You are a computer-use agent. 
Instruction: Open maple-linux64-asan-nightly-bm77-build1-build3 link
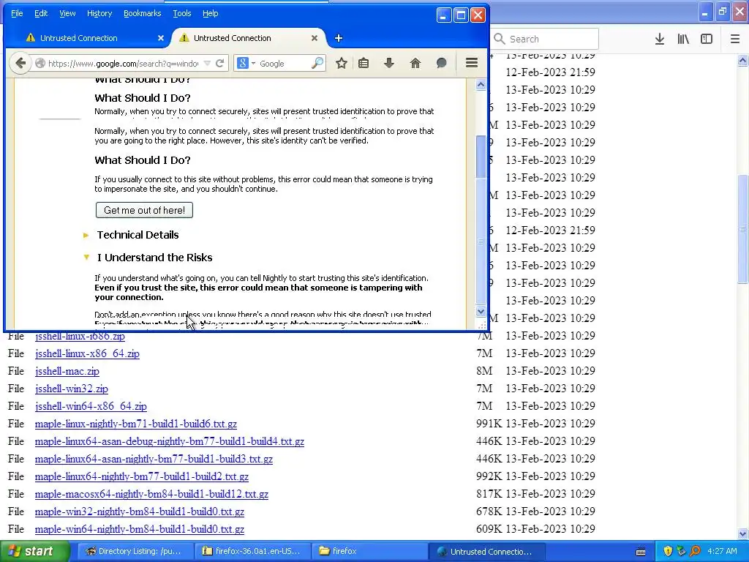pyautogui.click(x=154, y=460)
